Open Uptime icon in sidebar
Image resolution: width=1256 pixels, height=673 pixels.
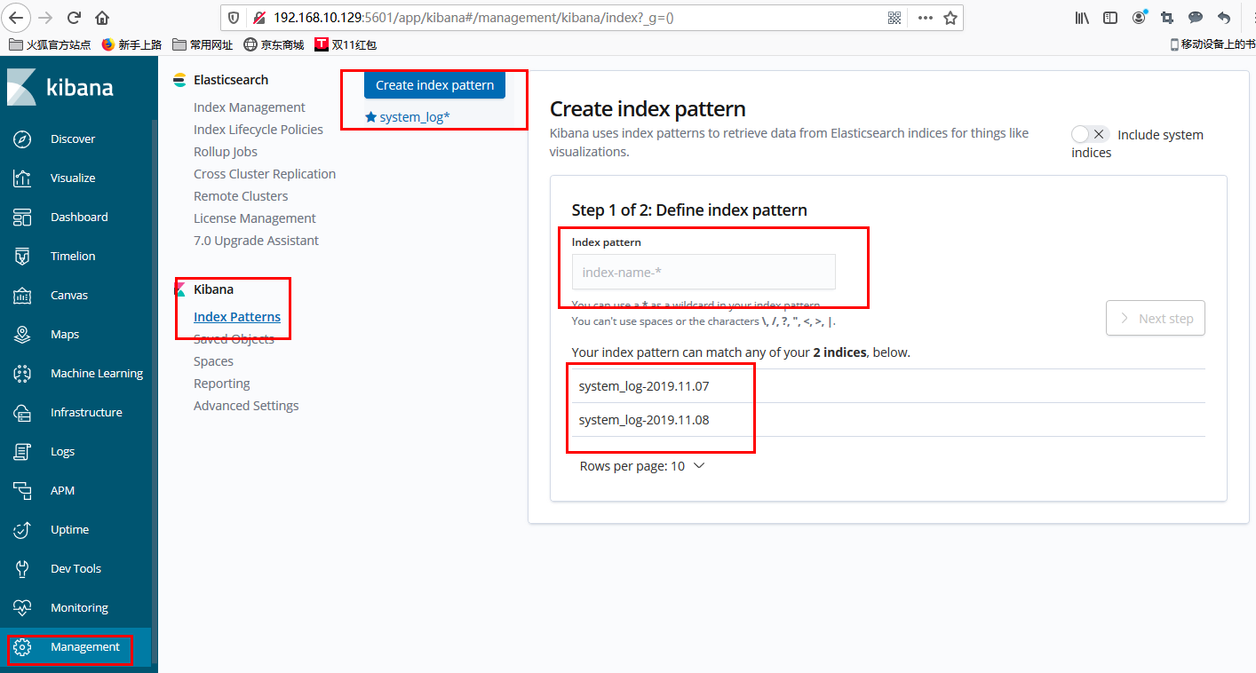tap(23, 530)
